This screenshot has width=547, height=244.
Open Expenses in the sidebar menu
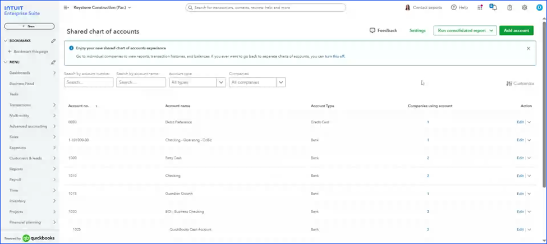tap(18, 148)
